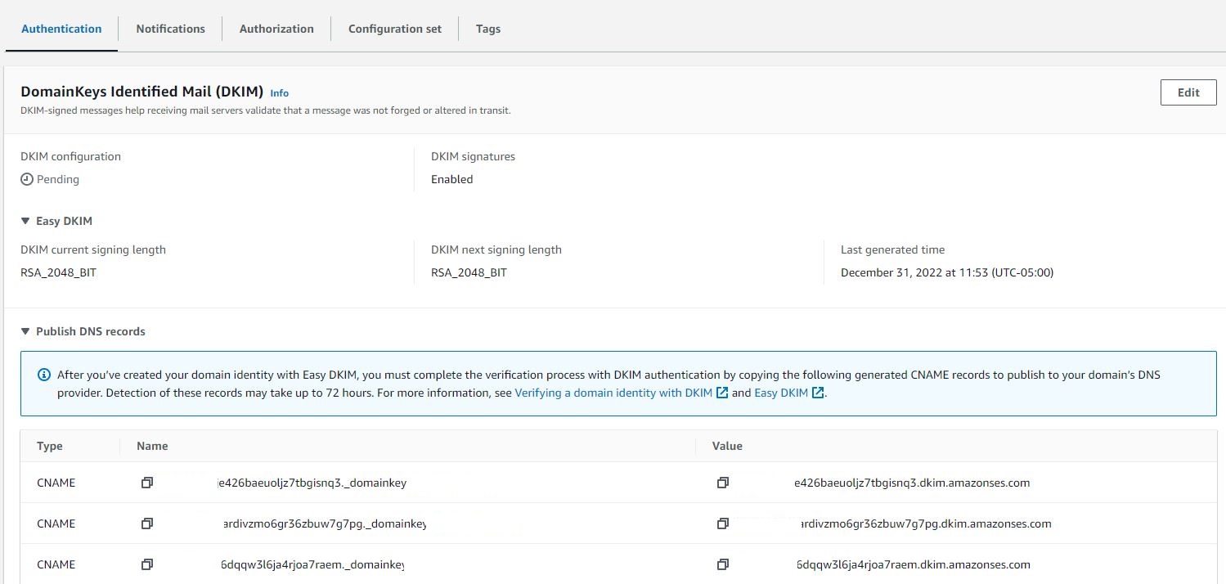
Task: Open the Authorization tab
Action: pos(276,29)
